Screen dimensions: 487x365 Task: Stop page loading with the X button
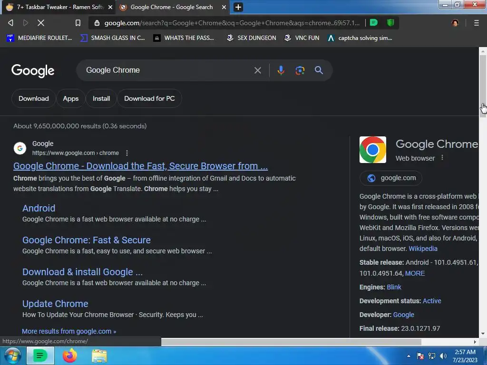point(41,23)
